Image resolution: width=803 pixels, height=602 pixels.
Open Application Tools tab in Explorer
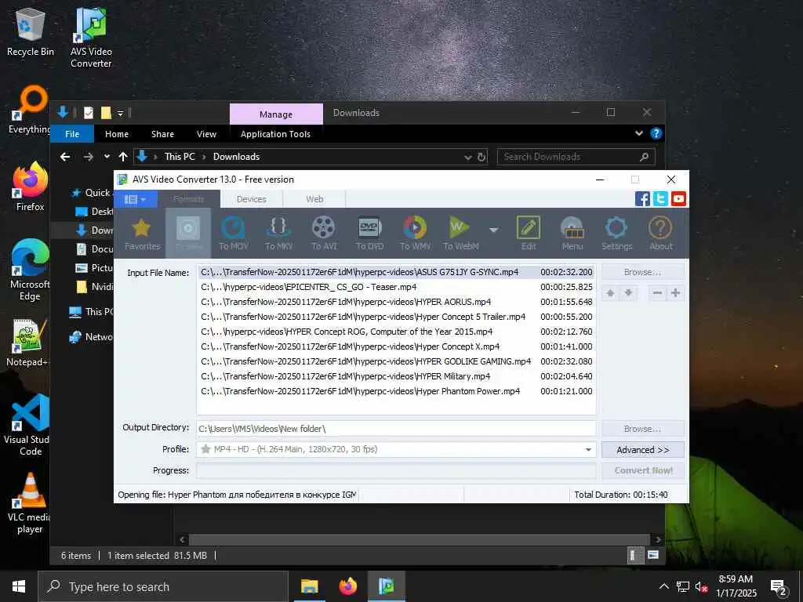tap(275, 133)
